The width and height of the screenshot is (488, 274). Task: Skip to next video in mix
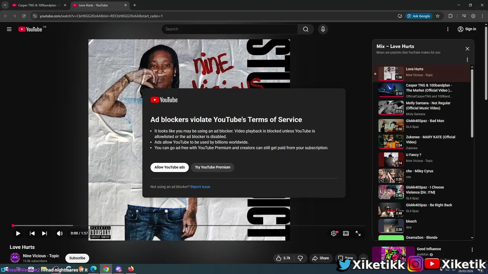click(x=44, y=233)
